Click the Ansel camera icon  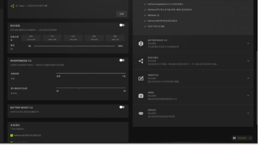(141, 96)
